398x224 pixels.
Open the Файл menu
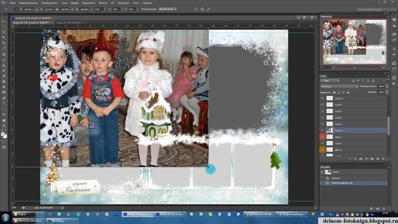tap(12, 3)
